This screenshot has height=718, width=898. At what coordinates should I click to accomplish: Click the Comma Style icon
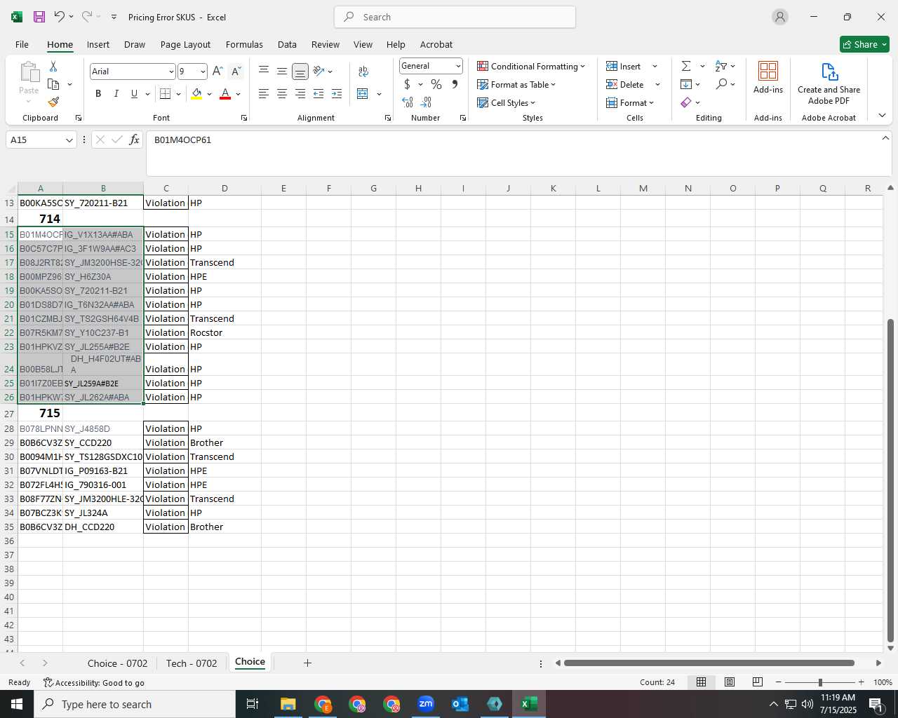click(x=455, y=84)
